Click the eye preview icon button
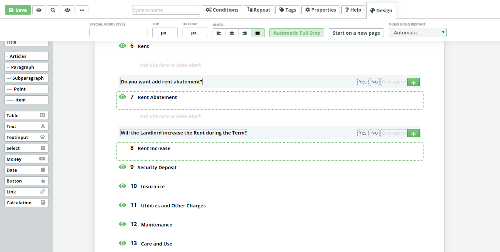The image size is (500, 252). [39, 10]
